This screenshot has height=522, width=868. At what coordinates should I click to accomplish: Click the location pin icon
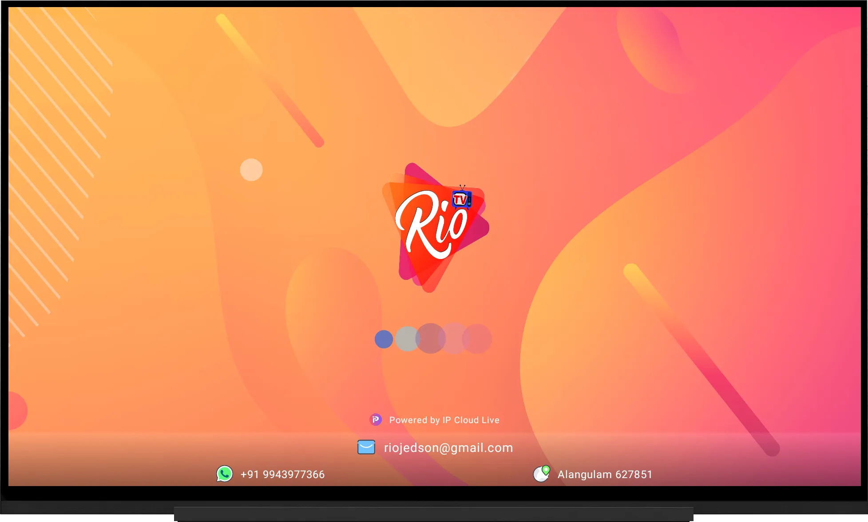point(542,474)
